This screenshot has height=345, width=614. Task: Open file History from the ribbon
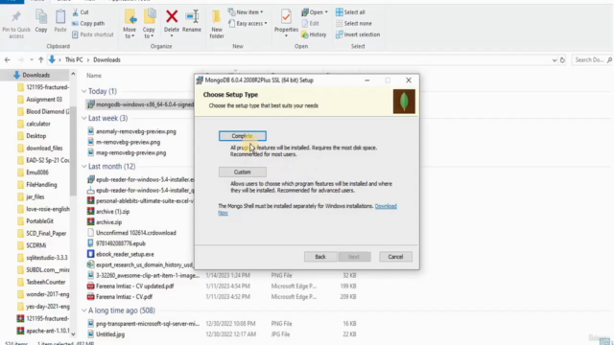click(314, 34)
